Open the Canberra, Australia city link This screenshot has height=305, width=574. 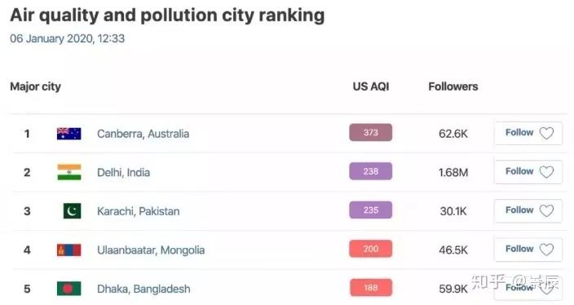143,134
